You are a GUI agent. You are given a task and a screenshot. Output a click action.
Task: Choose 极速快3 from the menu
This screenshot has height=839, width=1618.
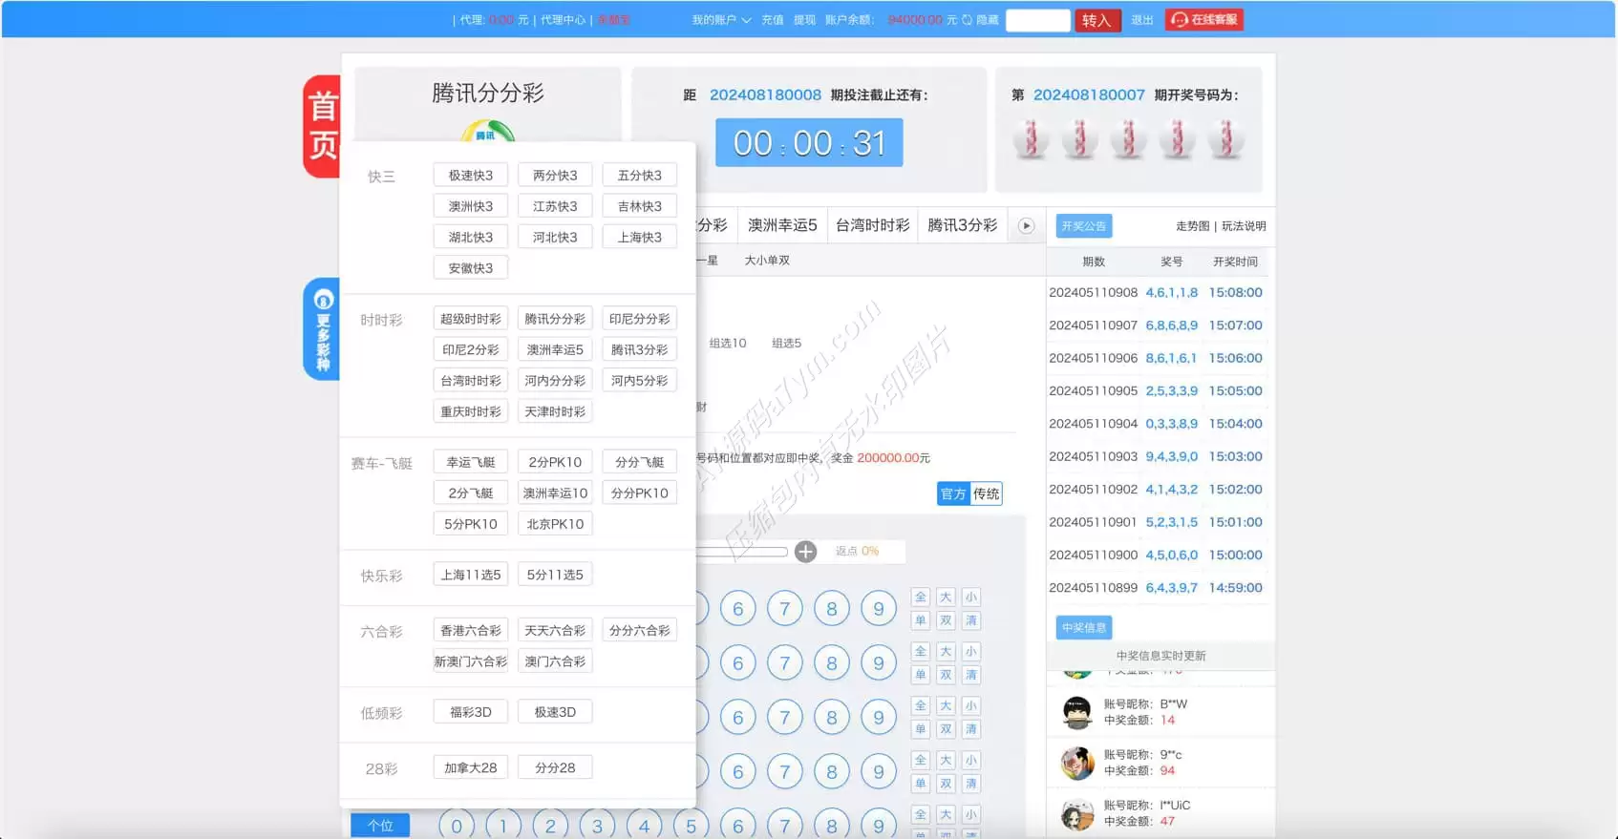[471, 176]
